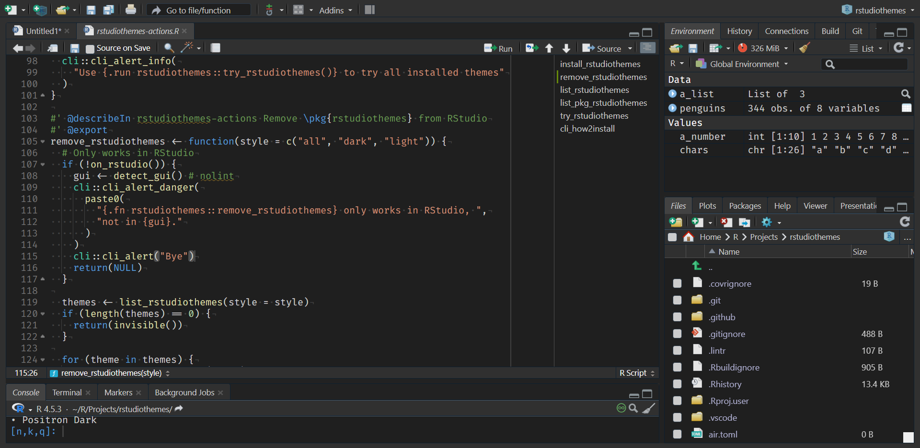Viewport: 920px width, 448px height.
Task: Clear the console with broom icon
Action: coord(648,409)
